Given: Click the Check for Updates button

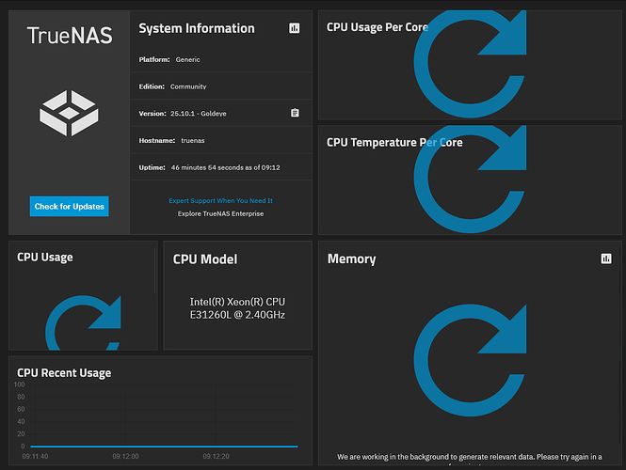Looking at the screenshot, I should click(x=69, y=206).
